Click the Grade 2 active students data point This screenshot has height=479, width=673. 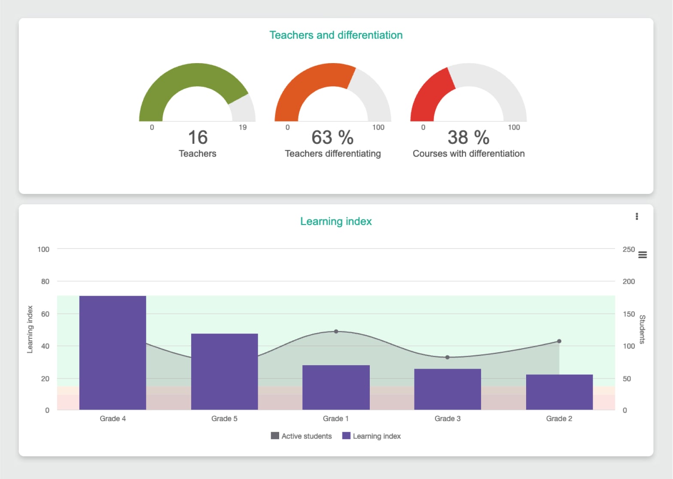tap(559, 341)
